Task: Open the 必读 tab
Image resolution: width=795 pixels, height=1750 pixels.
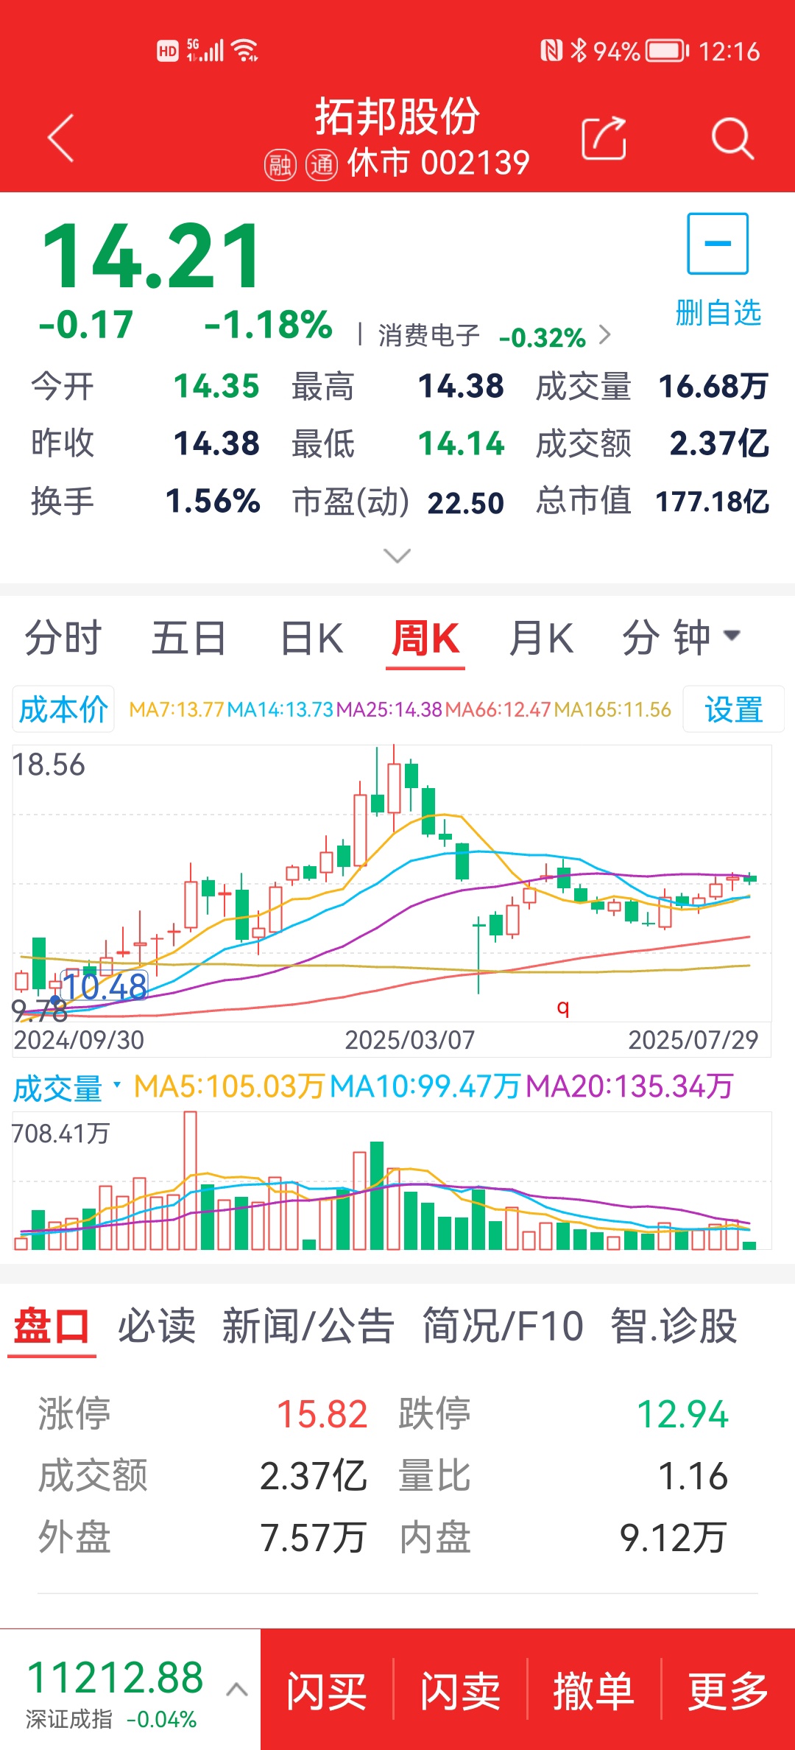Action: coord(157,1326)
